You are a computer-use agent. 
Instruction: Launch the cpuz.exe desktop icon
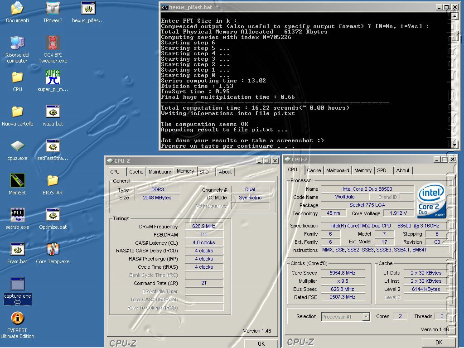pos(18,146)
